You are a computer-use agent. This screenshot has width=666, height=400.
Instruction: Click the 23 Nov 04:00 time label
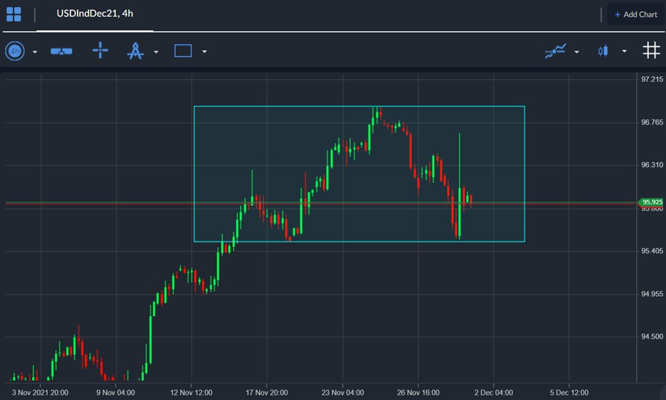coord(342,392)
